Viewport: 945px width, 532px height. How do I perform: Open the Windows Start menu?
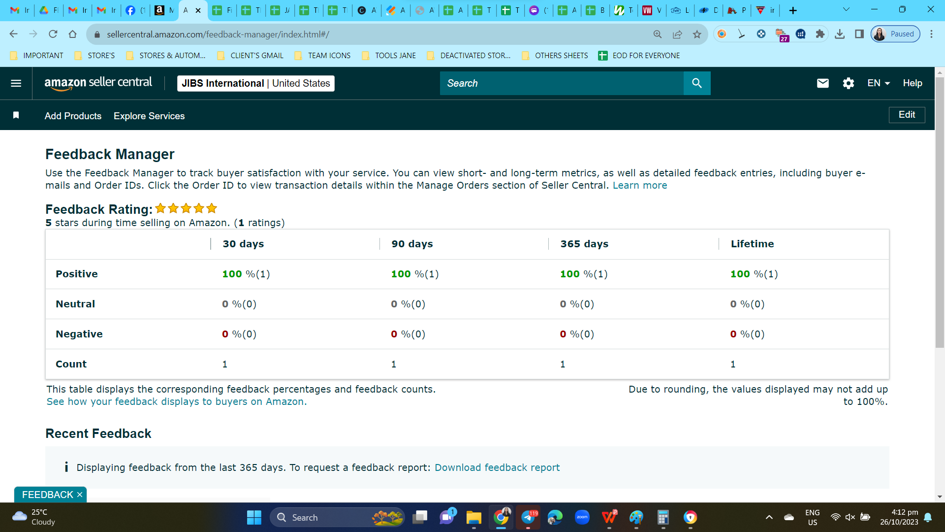coord(254,517)
